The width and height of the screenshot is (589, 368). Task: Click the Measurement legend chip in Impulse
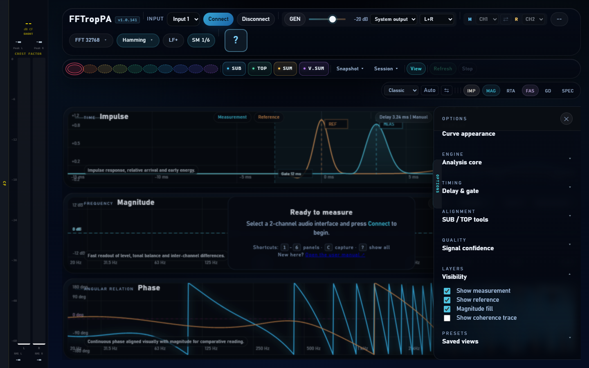[x=232, y=117]
